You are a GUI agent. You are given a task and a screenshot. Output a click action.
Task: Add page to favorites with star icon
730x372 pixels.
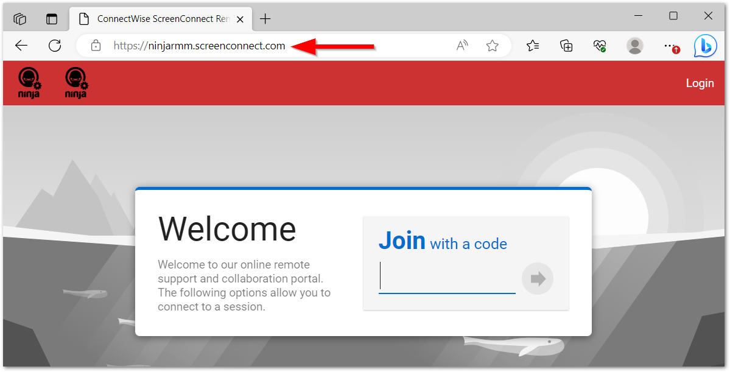click(x=492, y=46)
